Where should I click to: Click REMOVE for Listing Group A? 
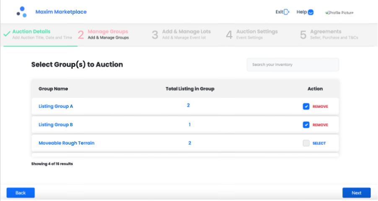(x=320, y=107)
